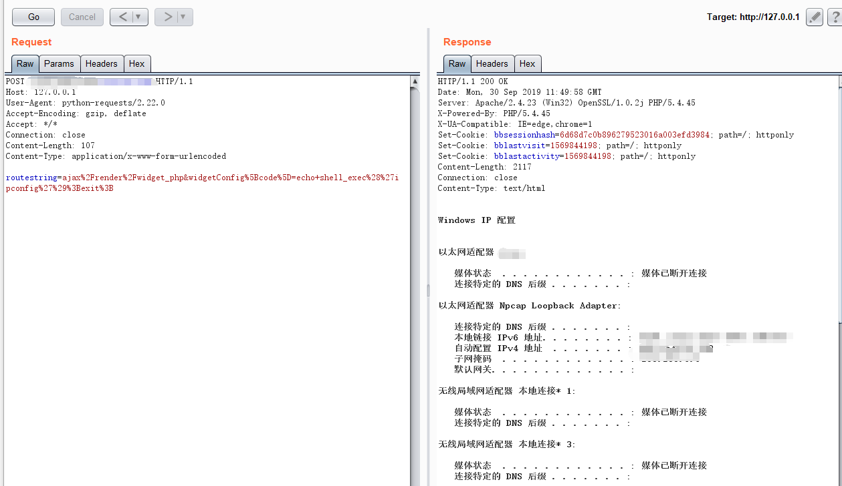Click the Content-Type: application/x-www-form-urlencoded line
The height and width of the screenshot is (486, 842).
[x=116, y=156]
